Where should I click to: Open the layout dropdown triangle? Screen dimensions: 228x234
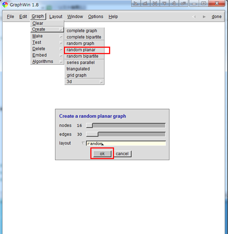coord(83,143)
